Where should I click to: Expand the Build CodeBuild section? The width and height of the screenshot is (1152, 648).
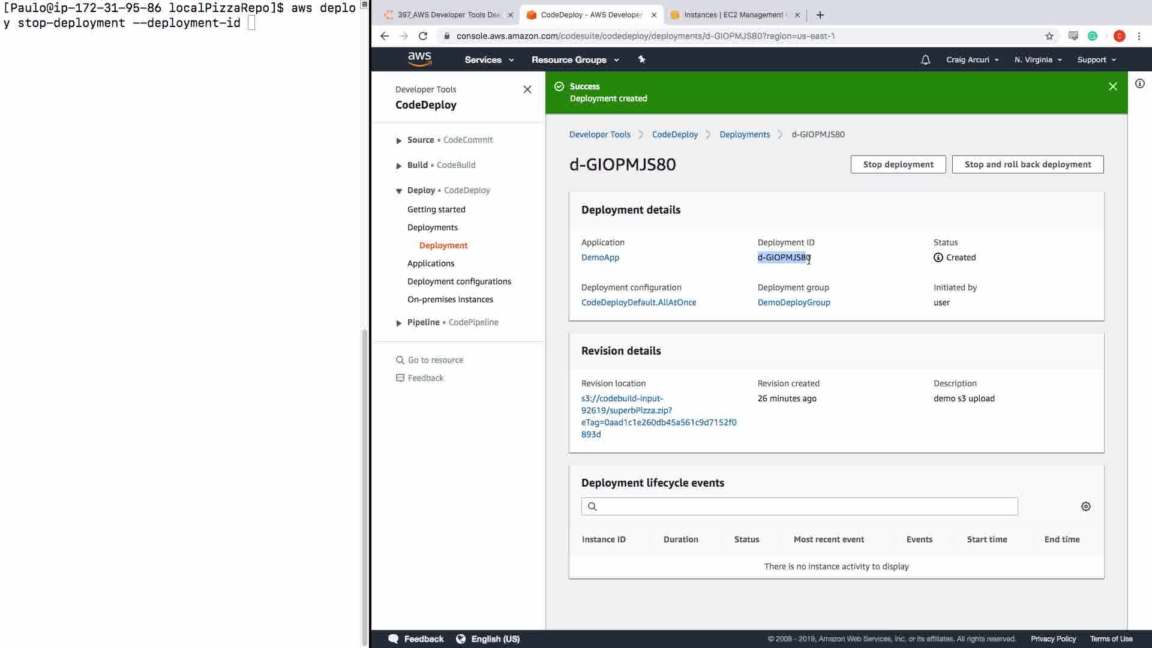[399, 166]
